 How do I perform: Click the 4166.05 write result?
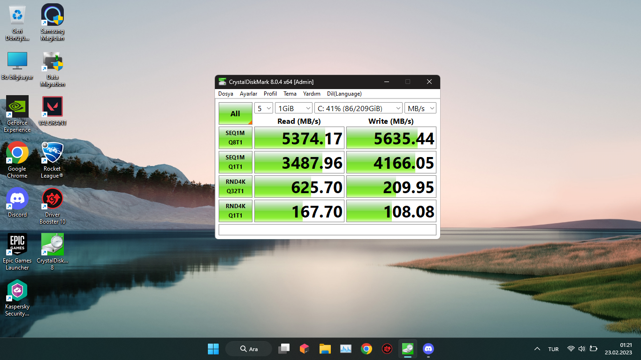391,162
